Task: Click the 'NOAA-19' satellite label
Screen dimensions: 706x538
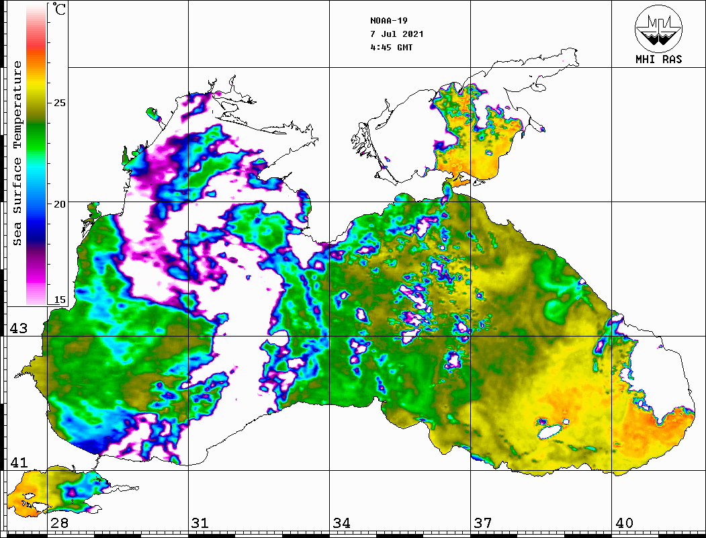Action: tap(388, 21)
